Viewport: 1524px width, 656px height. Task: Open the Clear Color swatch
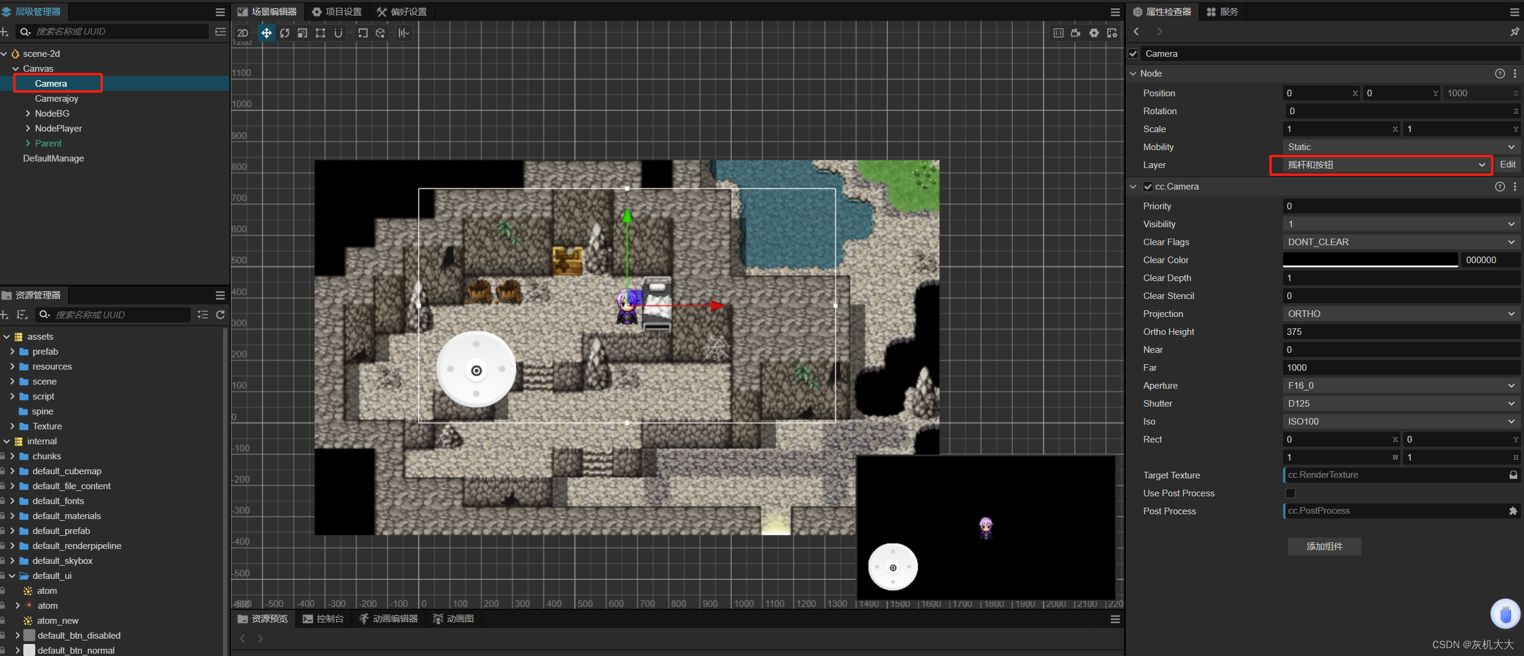point(1370,260)
